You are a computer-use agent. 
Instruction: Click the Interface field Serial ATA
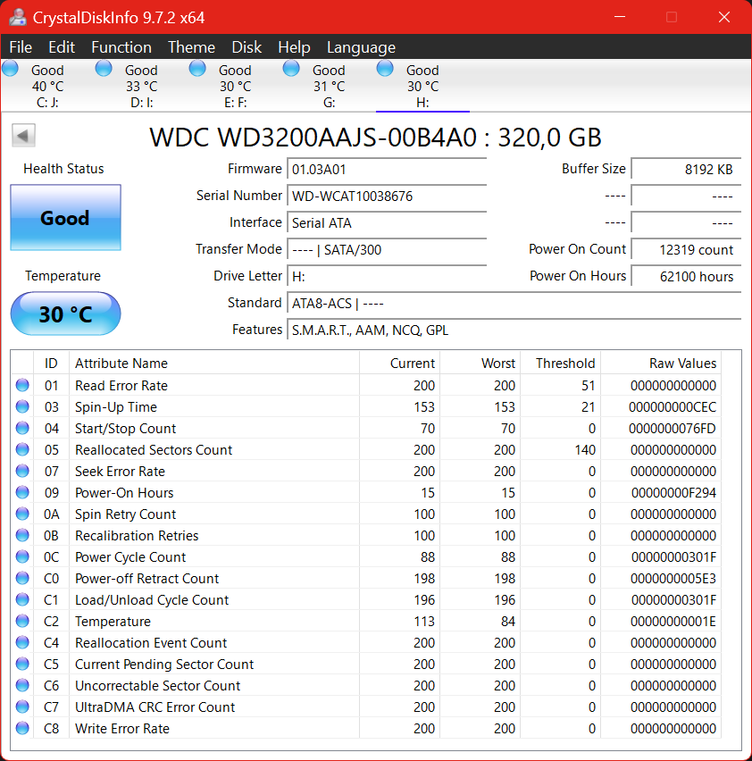pos(387,222)
